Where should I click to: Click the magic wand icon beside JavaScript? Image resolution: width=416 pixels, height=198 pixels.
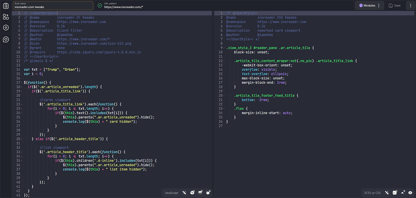pos(185,193)
